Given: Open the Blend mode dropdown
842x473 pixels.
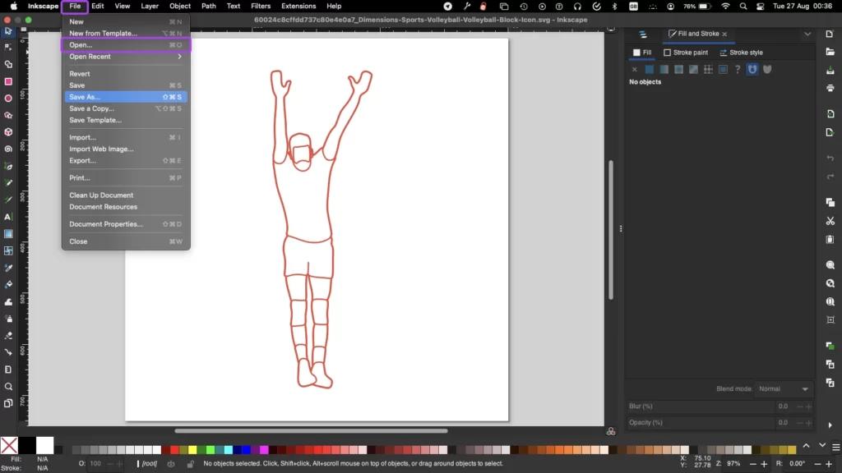Looking at the screenshot, I should pos(784,388).
